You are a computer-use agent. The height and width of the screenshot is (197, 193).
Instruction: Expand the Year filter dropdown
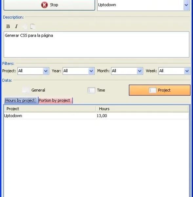click(91, 71)
